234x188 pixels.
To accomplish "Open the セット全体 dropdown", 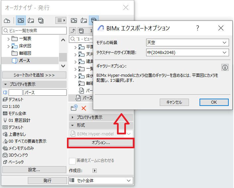I will click(101, 180).
